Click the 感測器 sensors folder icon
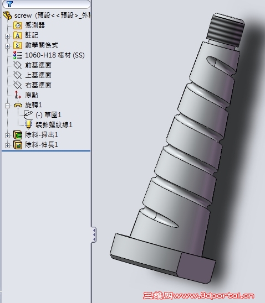This screenshot has height=303, width=265. coord(18,25)
